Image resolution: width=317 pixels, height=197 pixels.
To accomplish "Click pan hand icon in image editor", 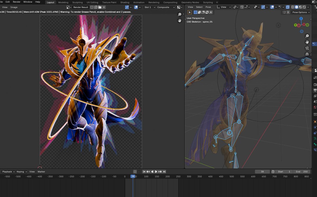I will [180, 21].
